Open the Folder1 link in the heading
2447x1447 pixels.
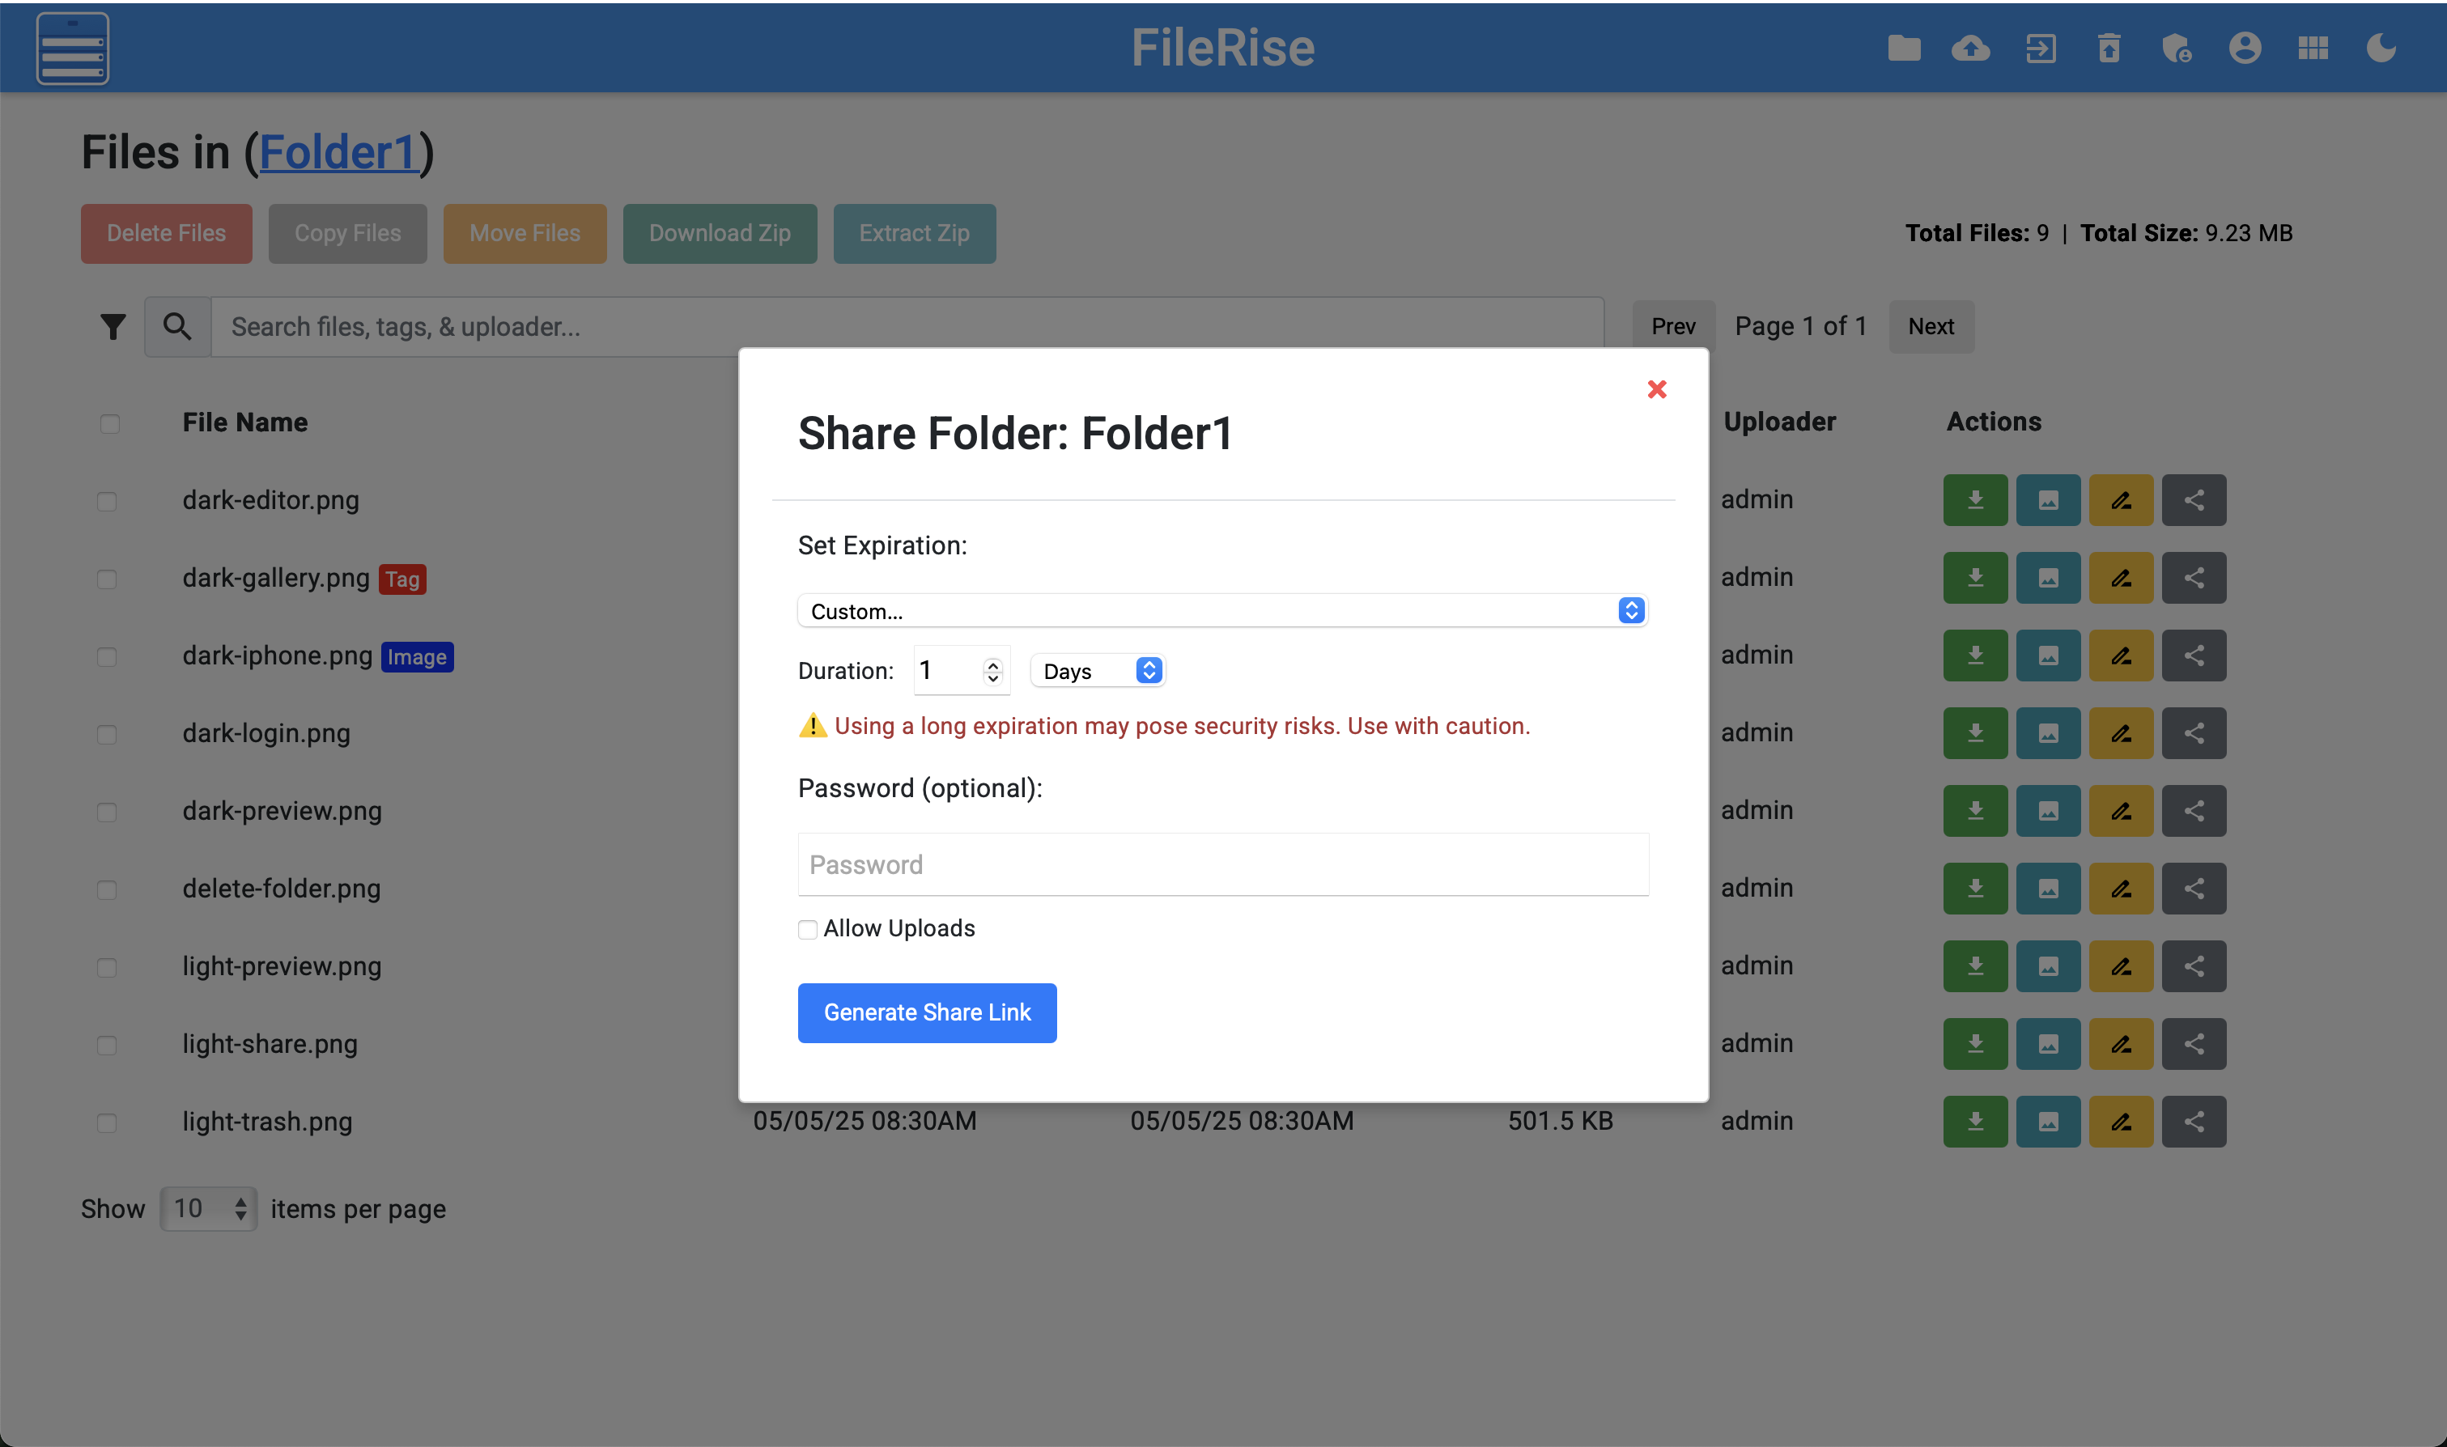click(x=338, y=152)
